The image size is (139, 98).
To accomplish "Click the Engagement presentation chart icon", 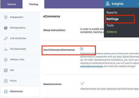I will 6,17.
